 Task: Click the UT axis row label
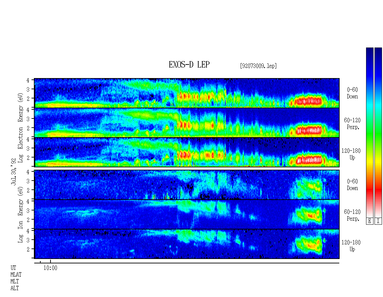point(13,268)
